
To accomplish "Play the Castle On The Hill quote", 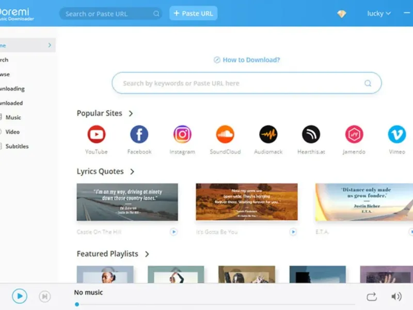I will [173, 232].
